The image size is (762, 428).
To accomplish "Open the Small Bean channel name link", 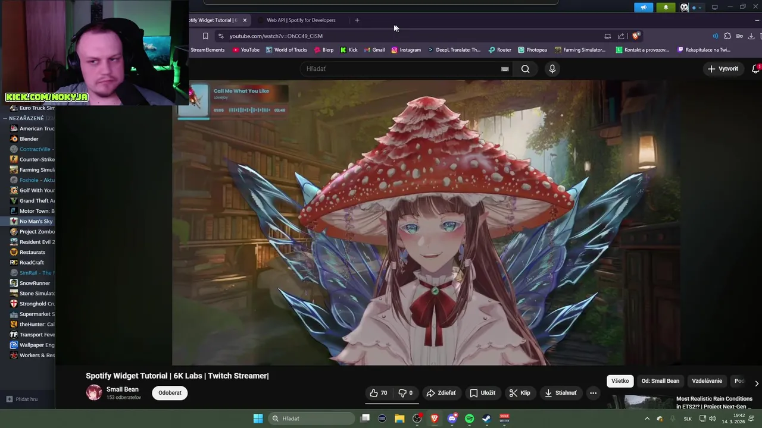I will pos(122,389).
